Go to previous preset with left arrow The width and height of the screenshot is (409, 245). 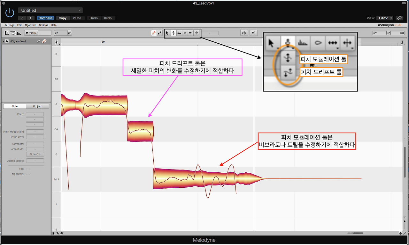pos(22,18)
